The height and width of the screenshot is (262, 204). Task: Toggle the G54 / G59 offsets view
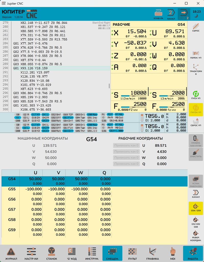[x=196, y=208]
